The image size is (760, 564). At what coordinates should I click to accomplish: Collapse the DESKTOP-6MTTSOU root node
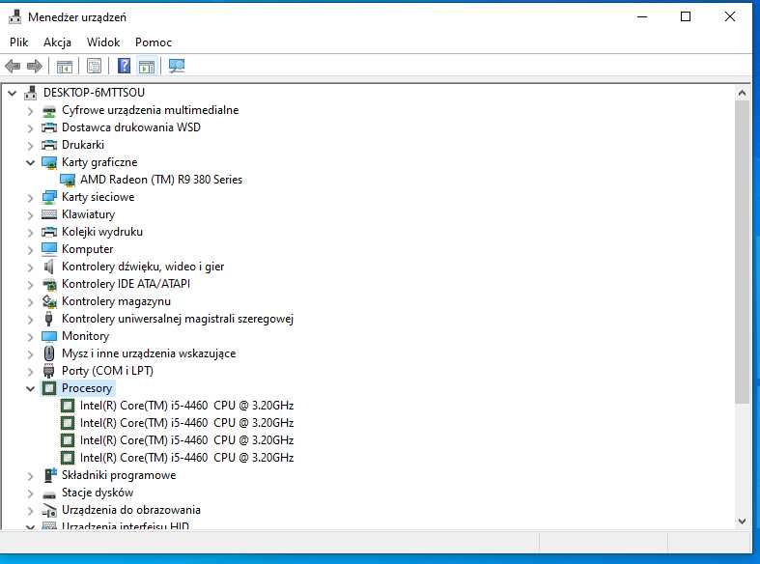coord(13,93)
